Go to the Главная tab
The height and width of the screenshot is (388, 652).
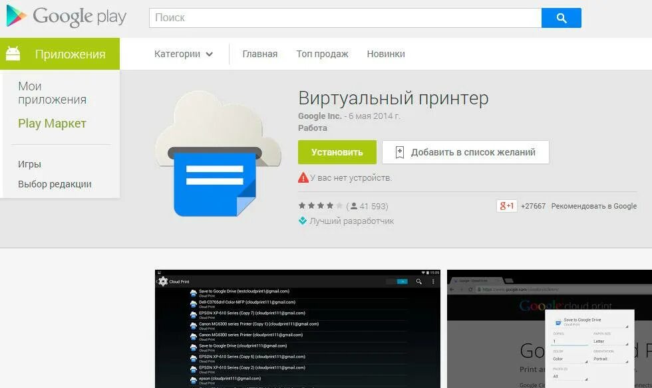pyautogui.click(x=260, y=54)
